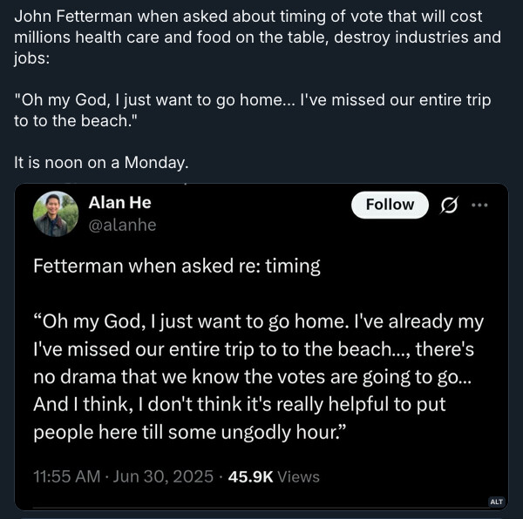Click the Views label

pos(298,476)
